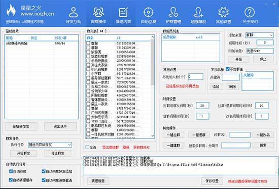Click the 一键改名 button

tap(263, 135)
